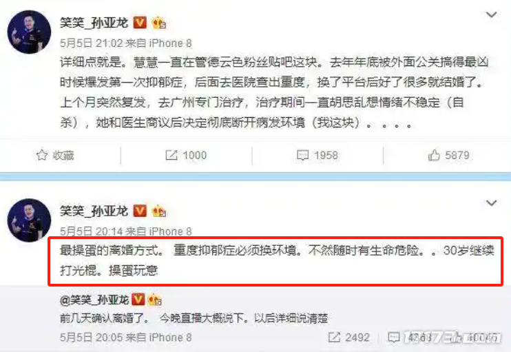Image resolution: width=511 pixels, height=352 pixels.
Task: Click the repost icon showing 1000
Action: (171, 155)
